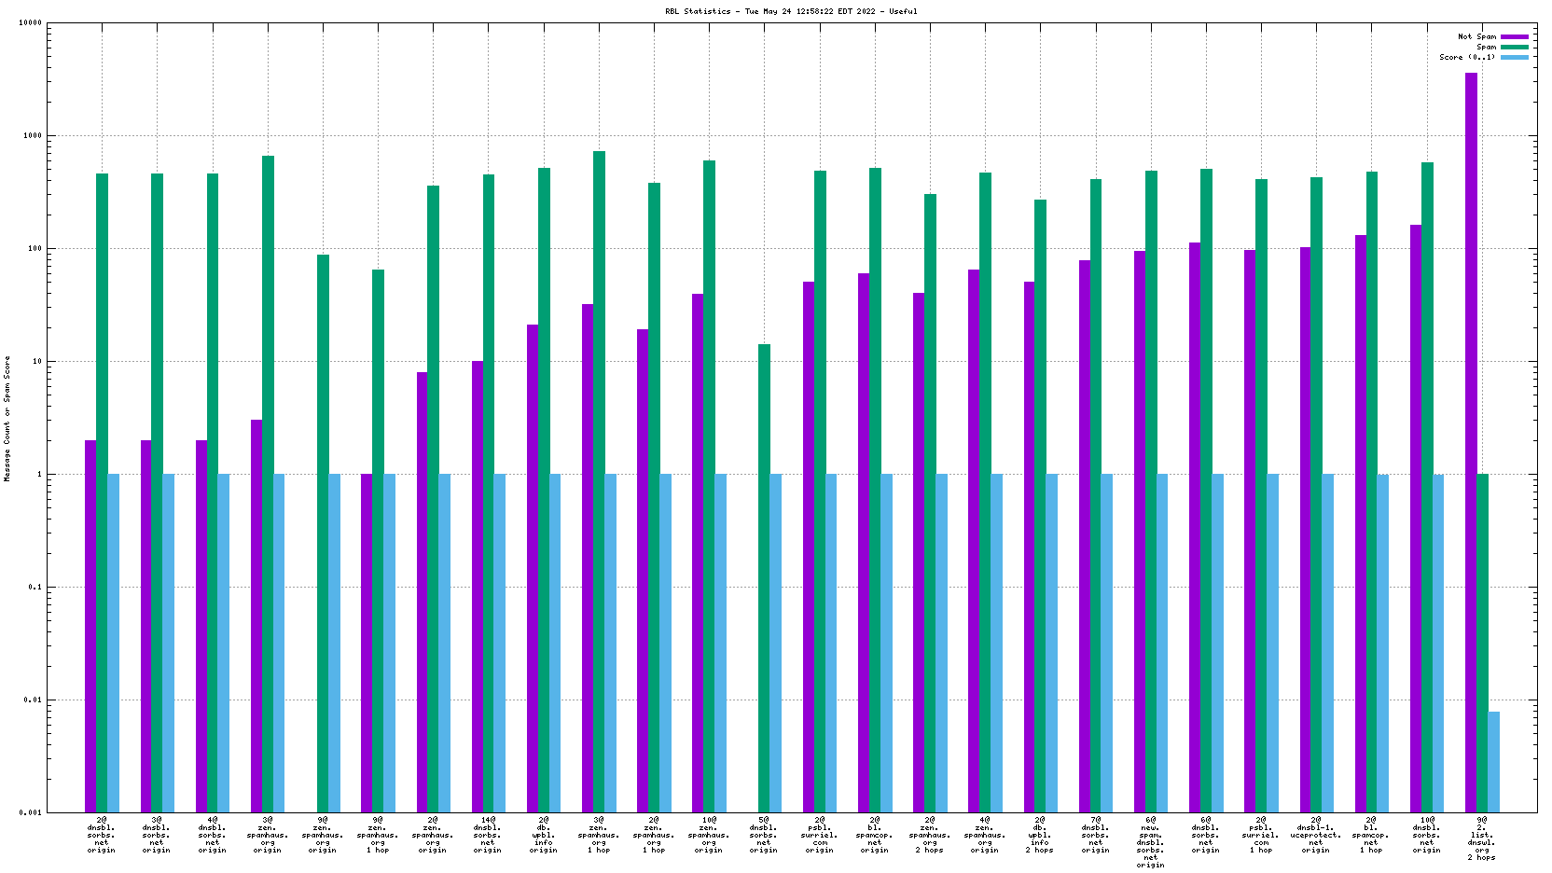The image size is (1552, 873).
Task: Click the 10000 tick on the y-axis
Action: pos(31,23)
